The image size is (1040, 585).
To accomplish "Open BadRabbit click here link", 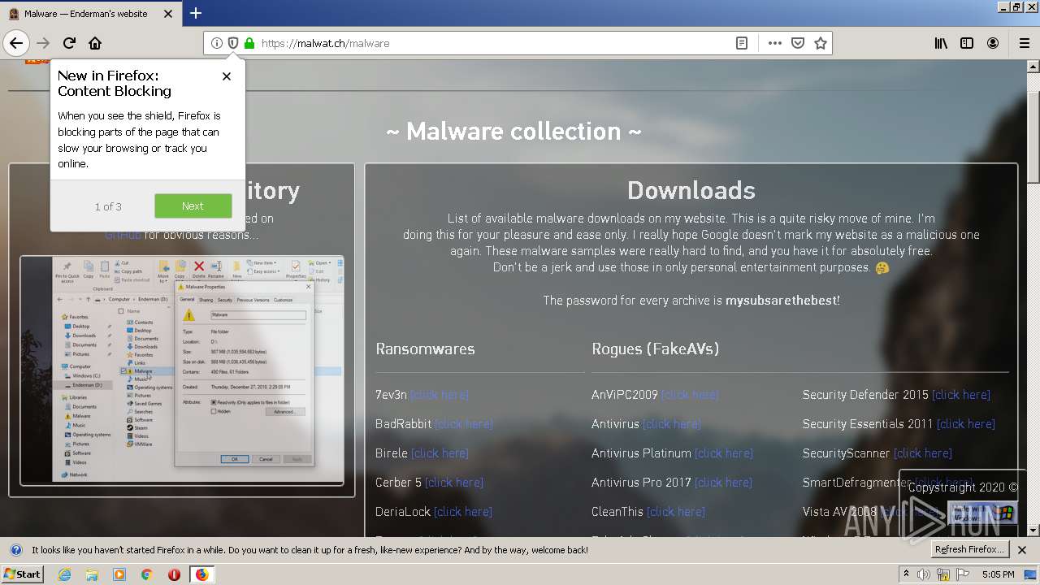I will [x=464, y=424].
